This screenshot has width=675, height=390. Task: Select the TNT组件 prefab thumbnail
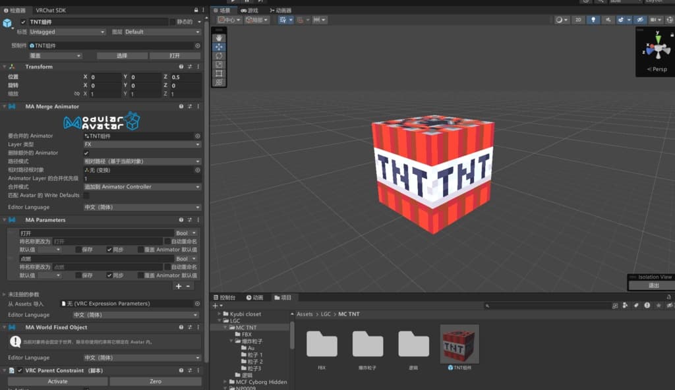(459, 343)
